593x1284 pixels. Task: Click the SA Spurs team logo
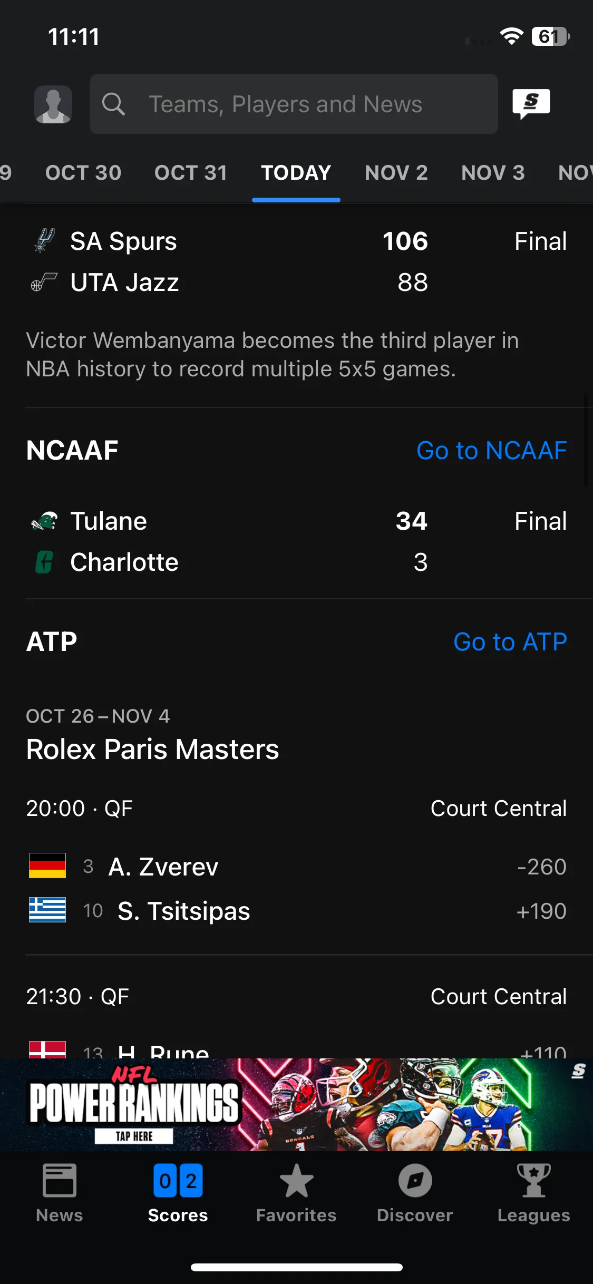pyautogui.click(x=44, y=241)
